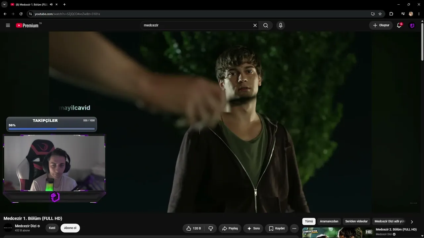The image size is (424, 238).
Task: Open more actions three-dot menu
Action: (294, 228)
